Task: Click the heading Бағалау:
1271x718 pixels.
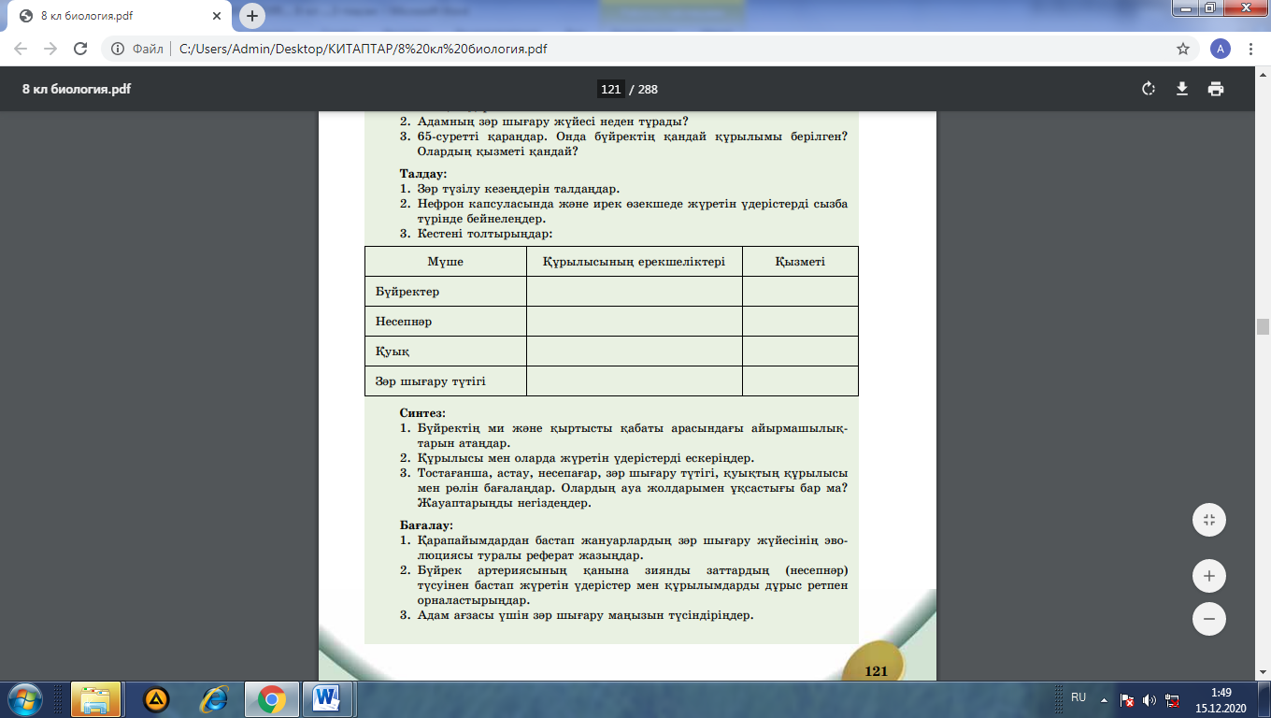Action: click(426, 525)
